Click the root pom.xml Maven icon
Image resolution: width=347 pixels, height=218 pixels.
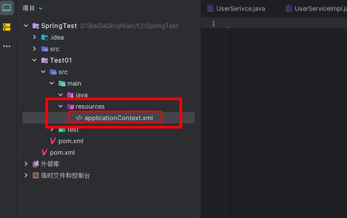[44, 152]
